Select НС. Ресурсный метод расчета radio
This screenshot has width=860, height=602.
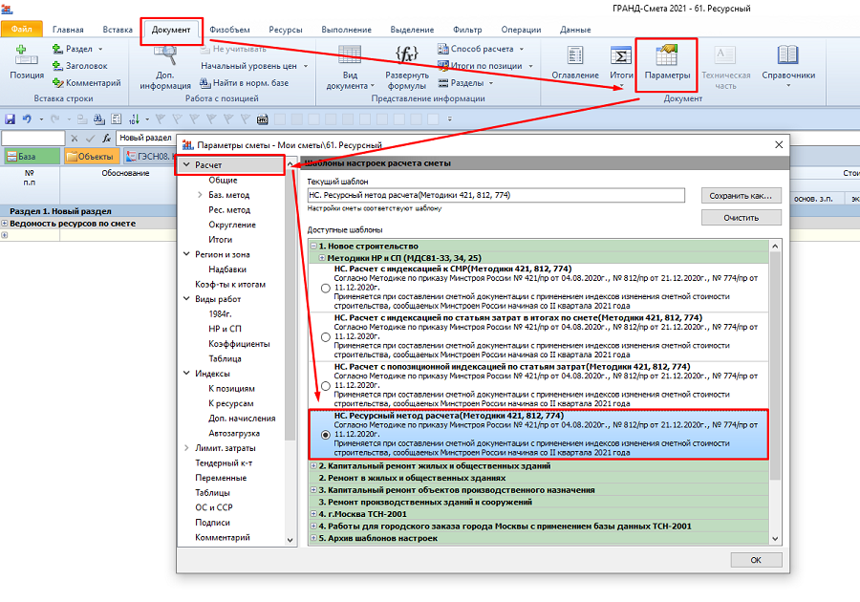(325, 435)
